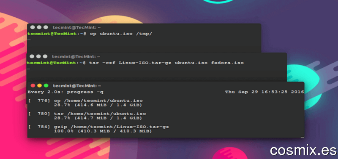Click the Thu Sep 29 timestamp

click(264, 92)
